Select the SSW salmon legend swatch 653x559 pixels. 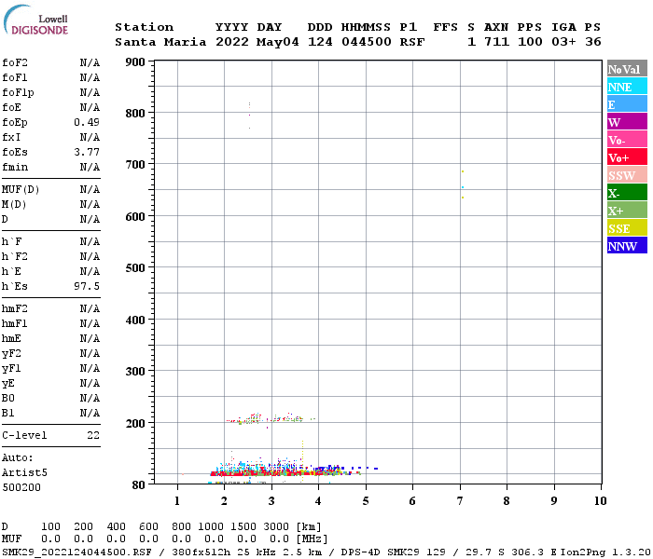(x=627, y=175)
